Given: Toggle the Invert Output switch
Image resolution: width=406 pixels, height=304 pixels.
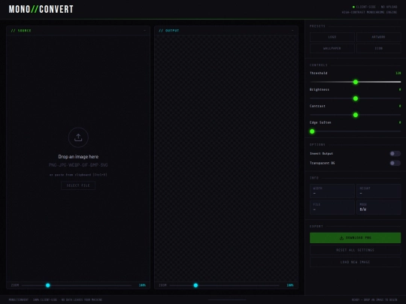Looking at the screenshot, I should pos(395,154).
